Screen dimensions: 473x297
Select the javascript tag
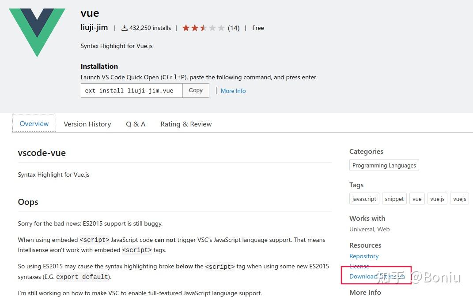(x=364, y=199)
